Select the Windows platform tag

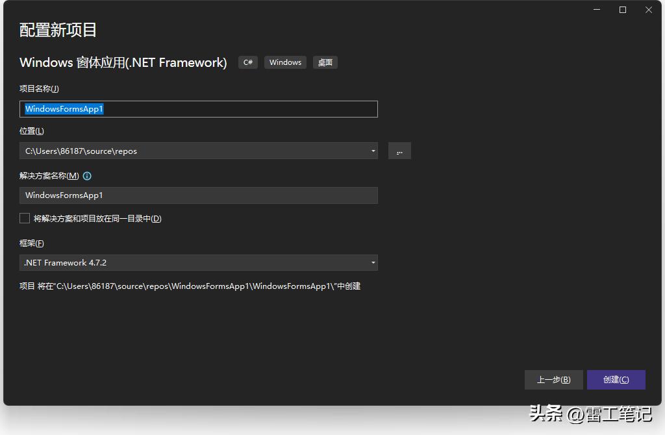pyautogui.click(x=285, y=62)
